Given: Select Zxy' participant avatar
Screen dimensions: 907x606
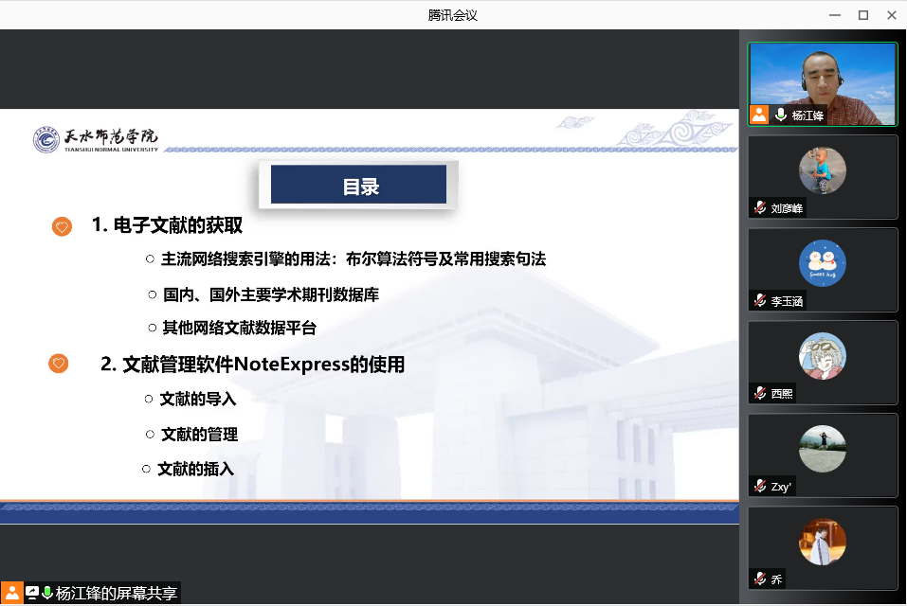Looking at the screenshot, I should pos(822,449).
